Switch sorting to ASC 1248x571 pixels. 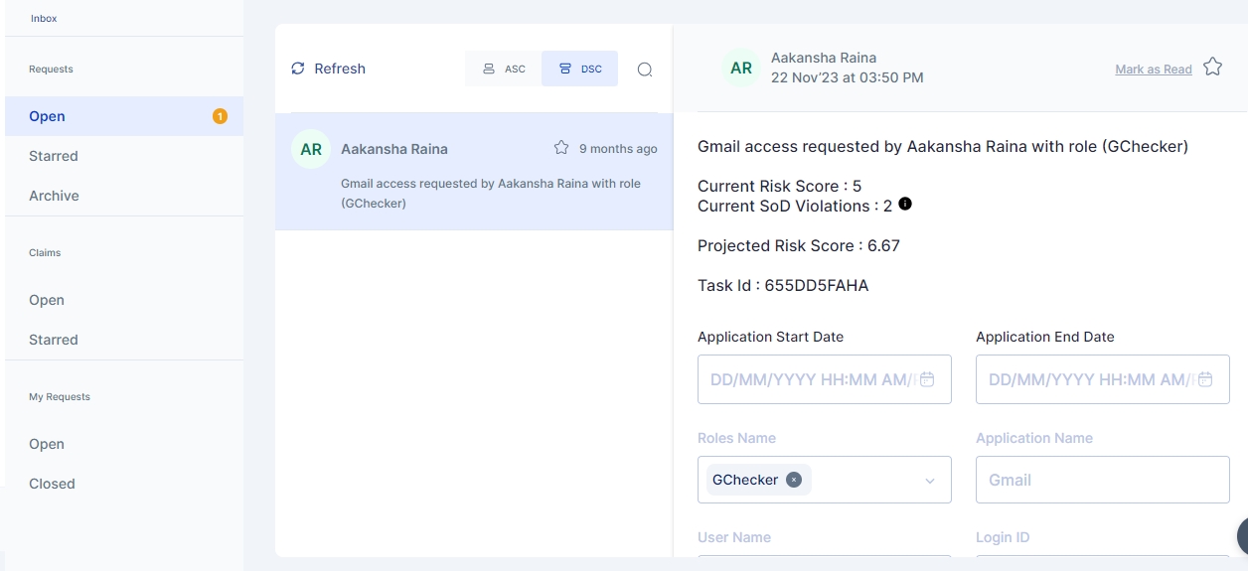(504, 69)
